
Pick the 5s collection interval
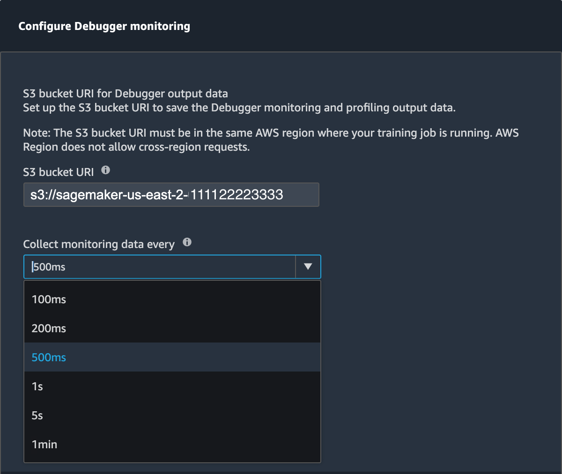point(37,415)
